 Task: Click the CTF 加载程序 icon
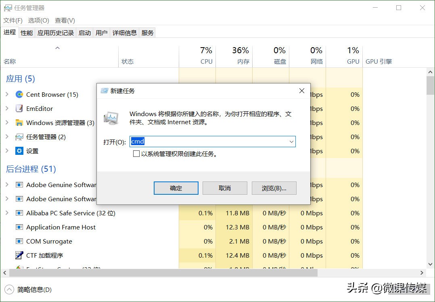(x=19, y=255)
